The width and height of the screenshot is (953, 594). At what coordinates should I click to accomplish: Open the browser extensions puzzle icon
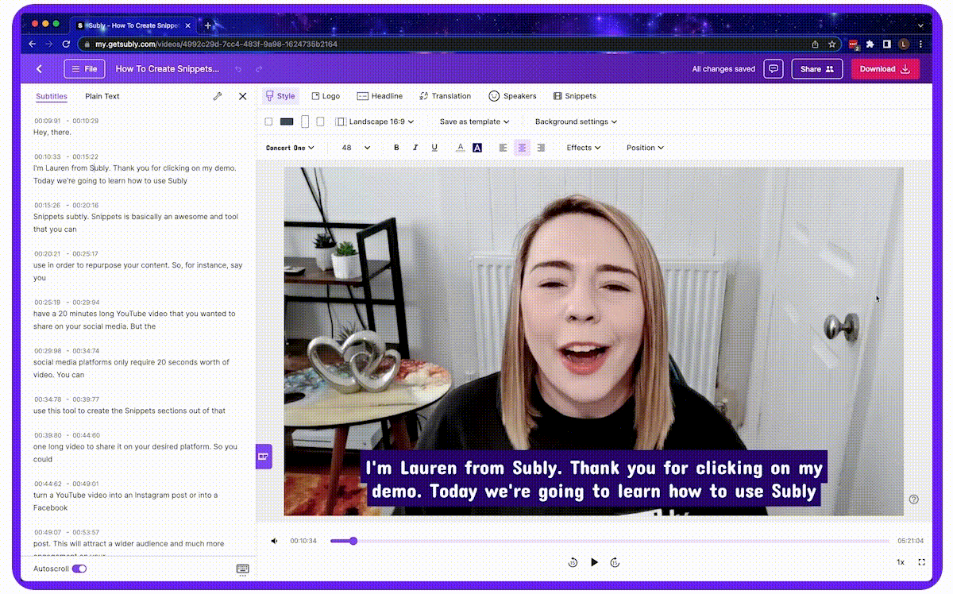[870, 44]
